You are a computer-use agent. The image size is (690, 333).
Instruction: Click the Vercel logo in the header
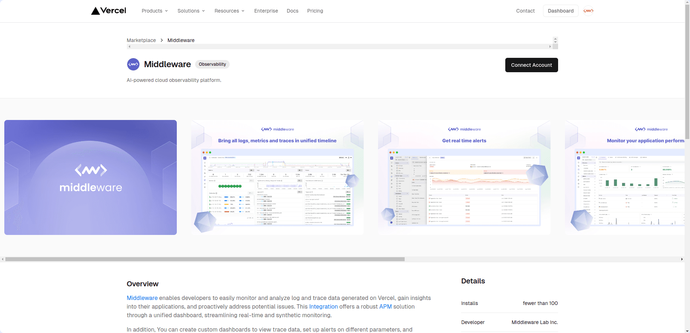click(x=109, y=11)
